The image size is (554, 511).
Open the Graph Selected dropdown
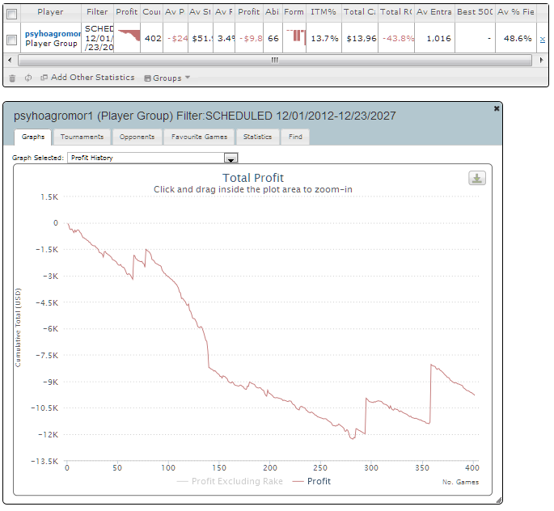tap(230, 158)
